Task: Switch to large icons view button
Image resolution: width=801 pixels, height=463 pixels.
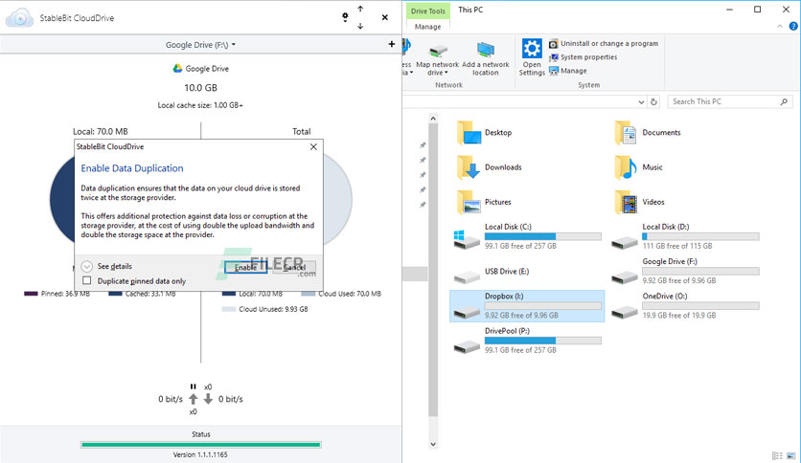Action: point(791,455)
